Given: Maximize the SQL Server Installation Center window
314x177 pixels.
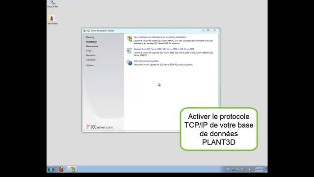Looking at the screenshot, I should 208,30.
